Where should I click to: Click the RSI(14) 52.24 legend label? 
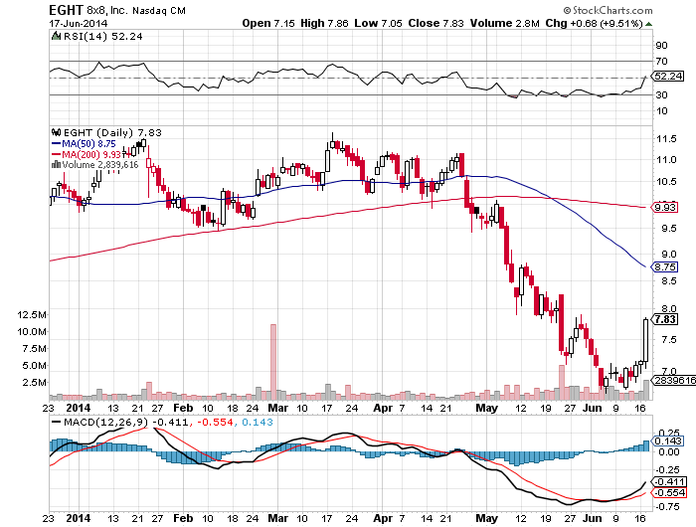[x=103, y=37]
